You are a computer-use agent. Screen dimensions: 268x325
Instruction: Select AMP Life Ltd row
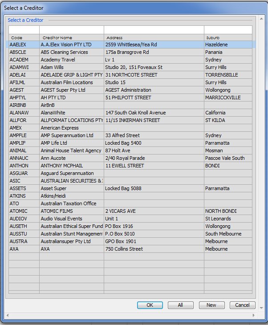pos(130,143)
